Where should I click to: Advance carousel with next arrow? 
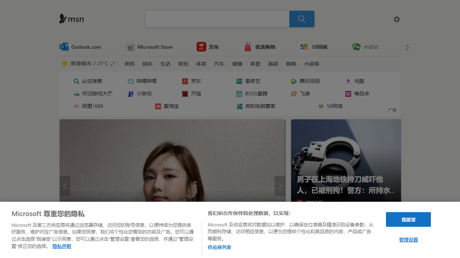(x=280, y=186)
